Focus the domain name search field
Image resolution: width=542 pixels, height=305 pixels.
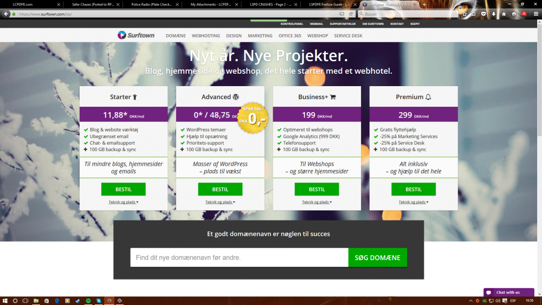coord(239,257)
